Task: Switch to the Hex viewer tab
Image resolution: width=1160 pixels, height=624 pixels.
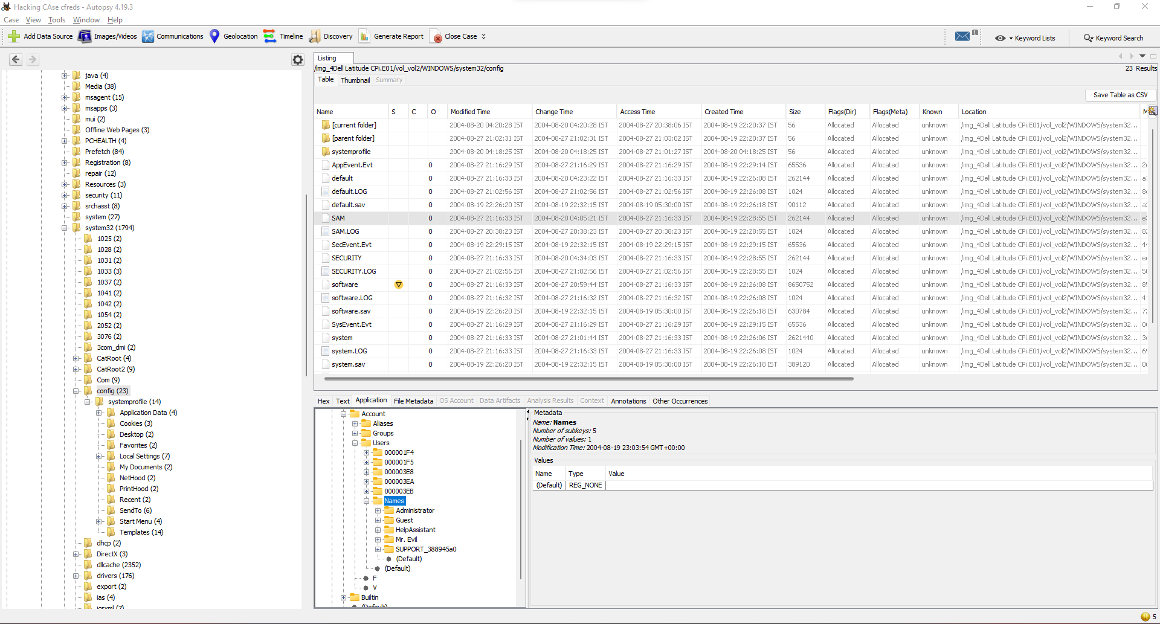Action: click(324, 401)
